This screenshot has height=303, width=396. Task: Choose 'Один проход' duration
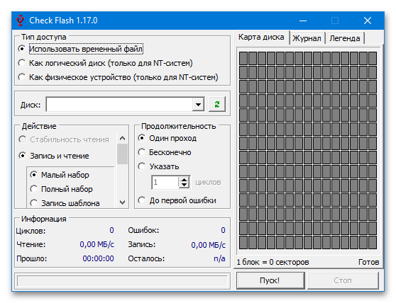142,138
